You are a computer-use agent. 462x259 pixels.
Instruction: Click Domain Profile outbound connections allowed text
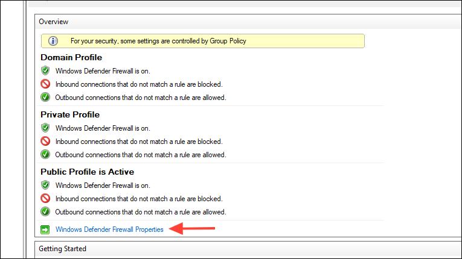coord(141,98)
